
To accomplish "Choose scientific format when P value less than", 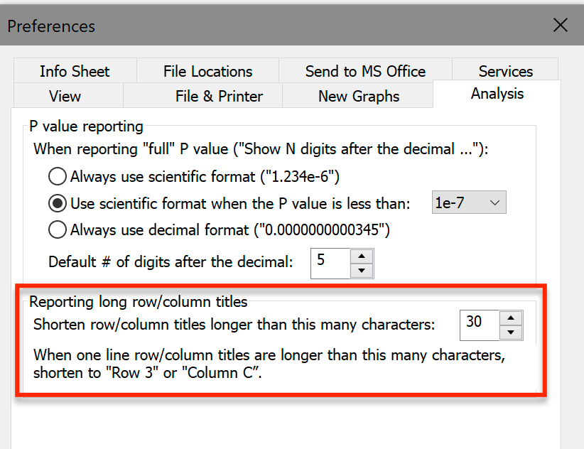I will coord(58,203).
